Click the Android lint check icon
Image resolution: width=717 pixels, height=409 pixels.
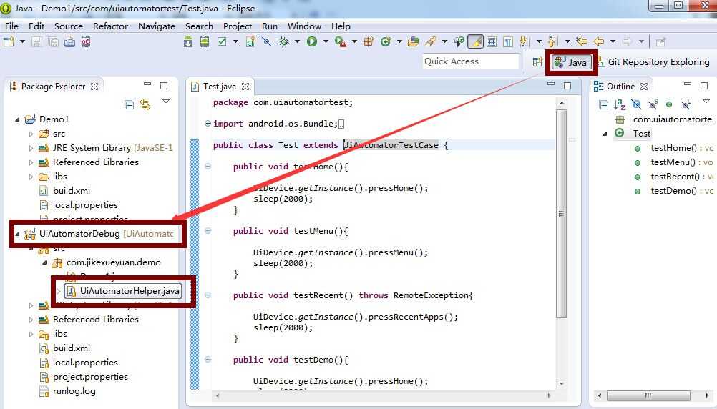pyautogui.click(x=222, y=42)
